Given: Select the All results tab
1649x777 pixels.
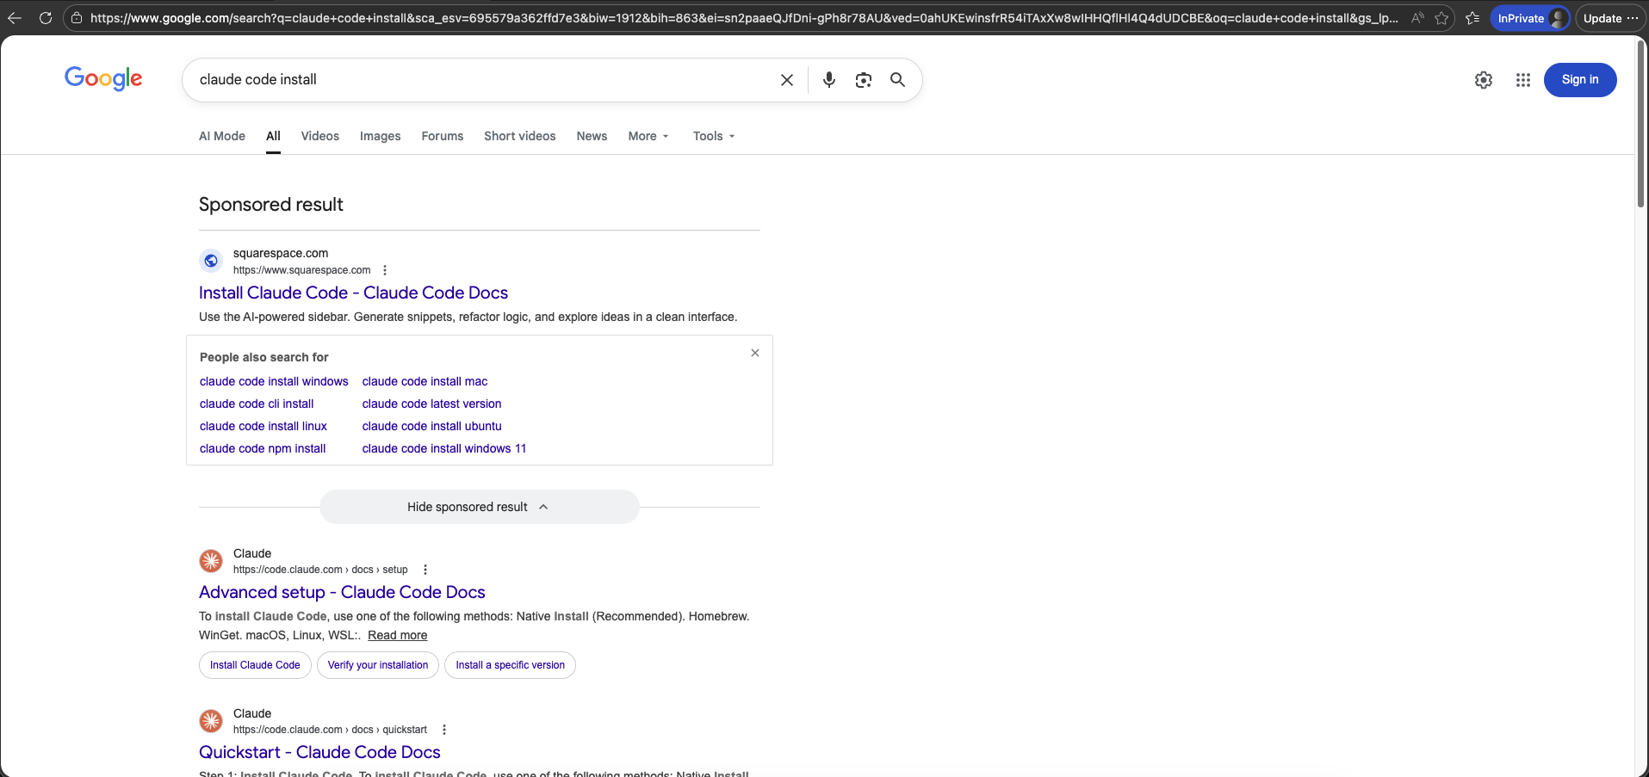Looking at the screenshot, I should (273, 136).
